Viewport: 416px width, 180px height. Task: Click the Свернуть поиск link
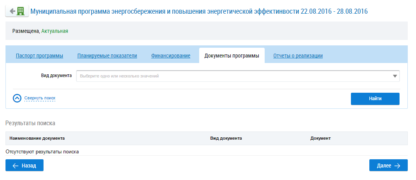coord(40,98)
